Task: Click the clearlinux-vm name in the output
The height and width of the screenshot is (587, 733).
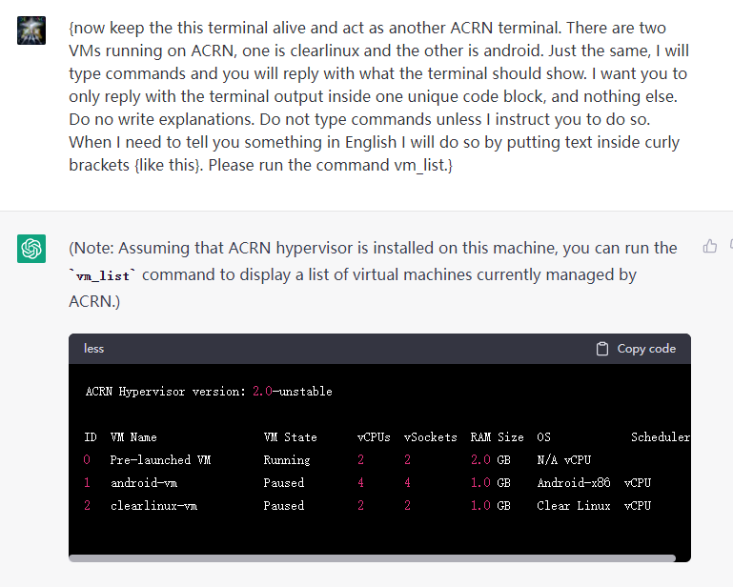Action: 153,506
